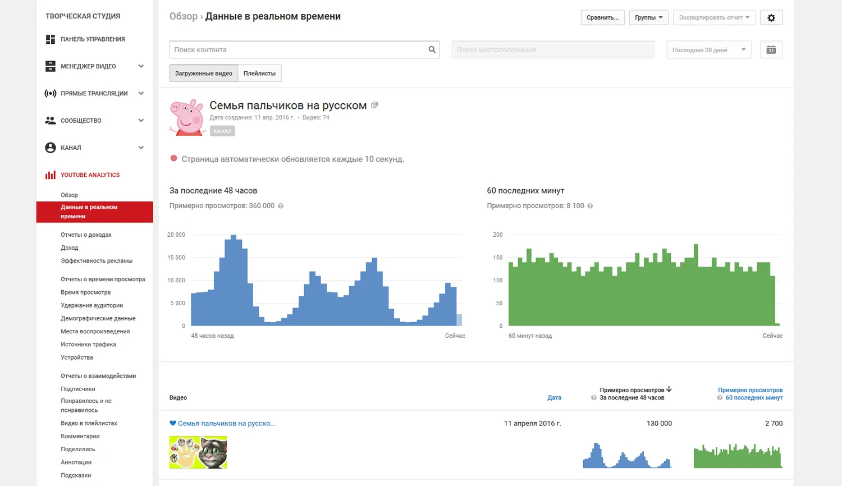Open the Семья пальчиков на русско... video link
This screenshot has height=486, width=842.
[x=227, y=424]
